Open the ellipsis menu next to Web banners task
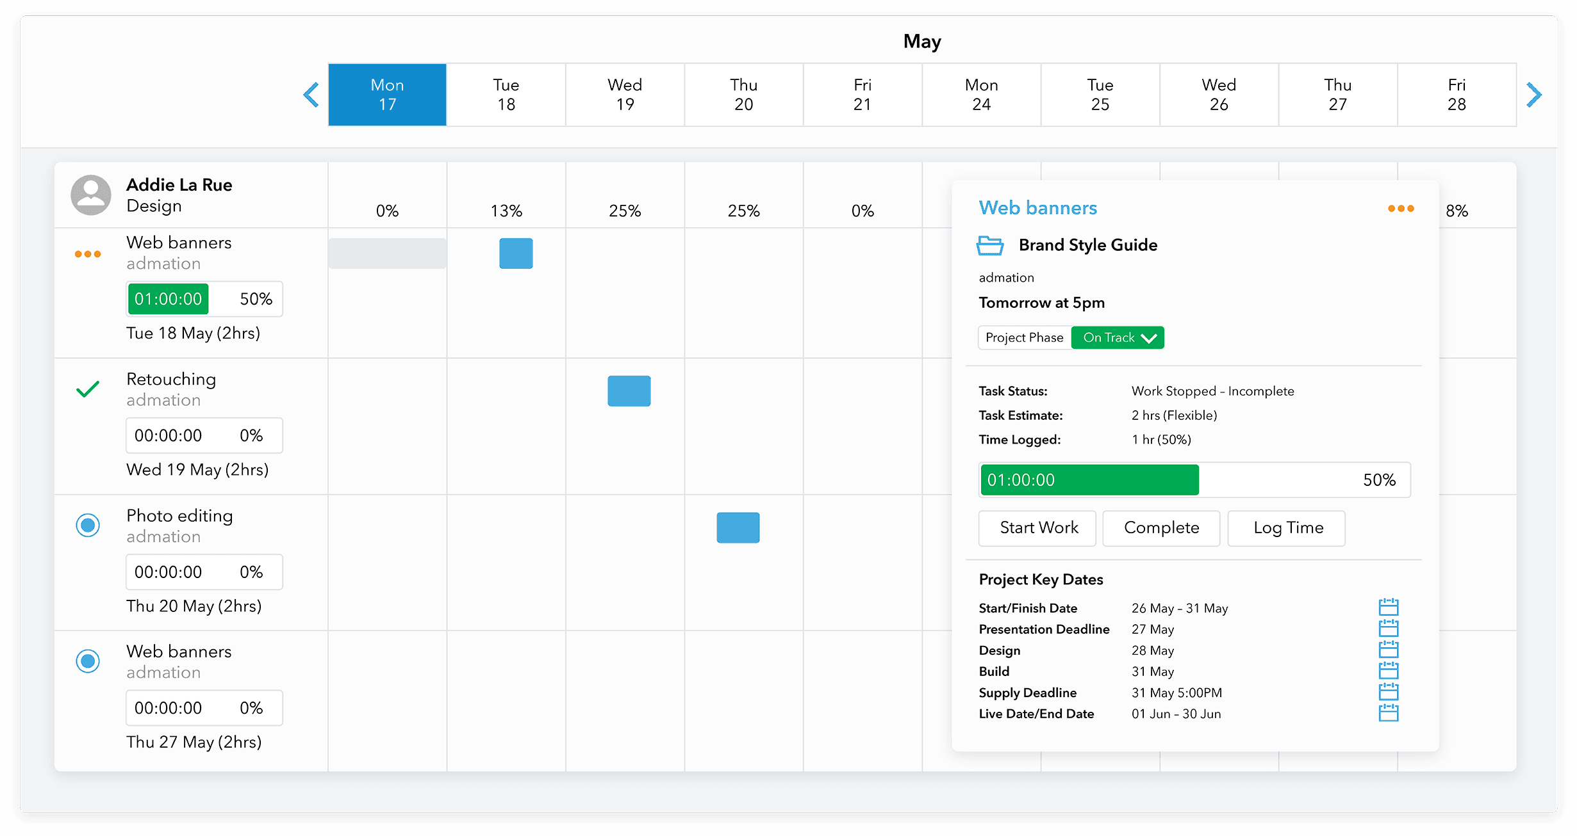This screenshot has height=836, width=1577. click(x=87, y=253)
